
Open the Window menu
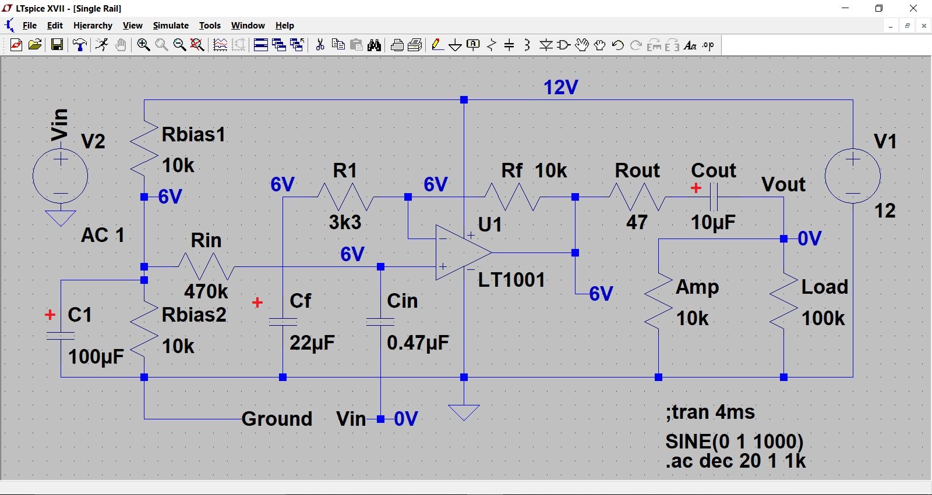click(248, 26)
